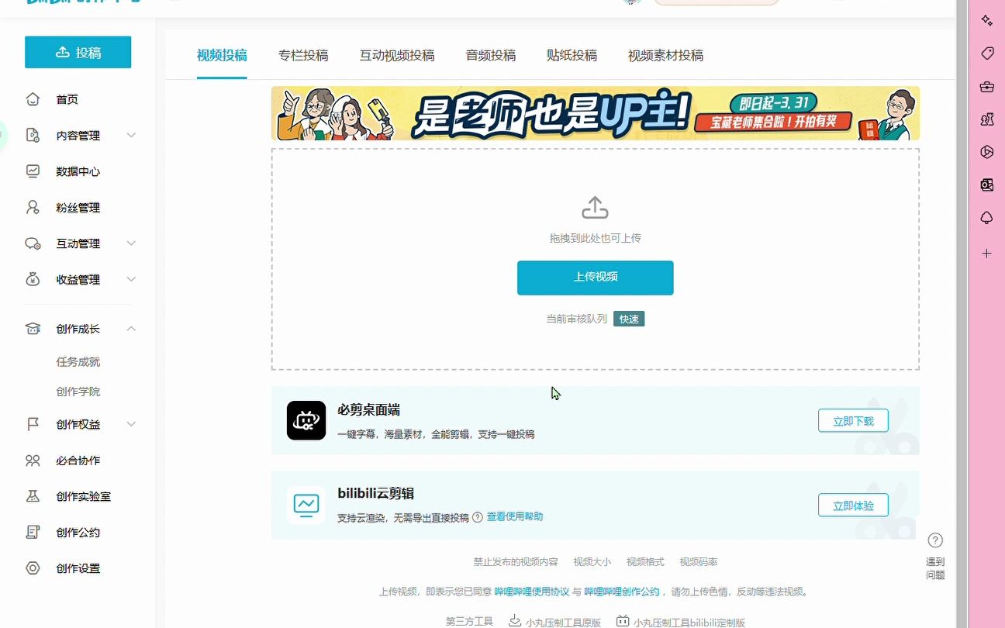Click the plus icon in browser sidebar
This screenshot has height=628, width=1005.
coord(986,254)
